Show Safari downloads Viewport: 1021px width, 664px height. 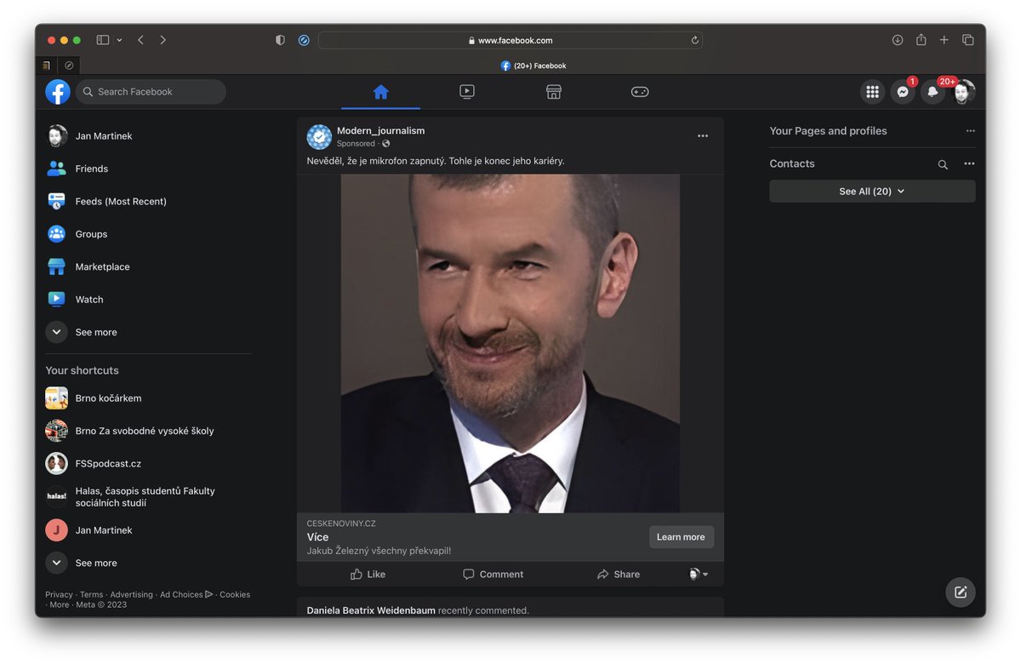[x=897, y=40]
